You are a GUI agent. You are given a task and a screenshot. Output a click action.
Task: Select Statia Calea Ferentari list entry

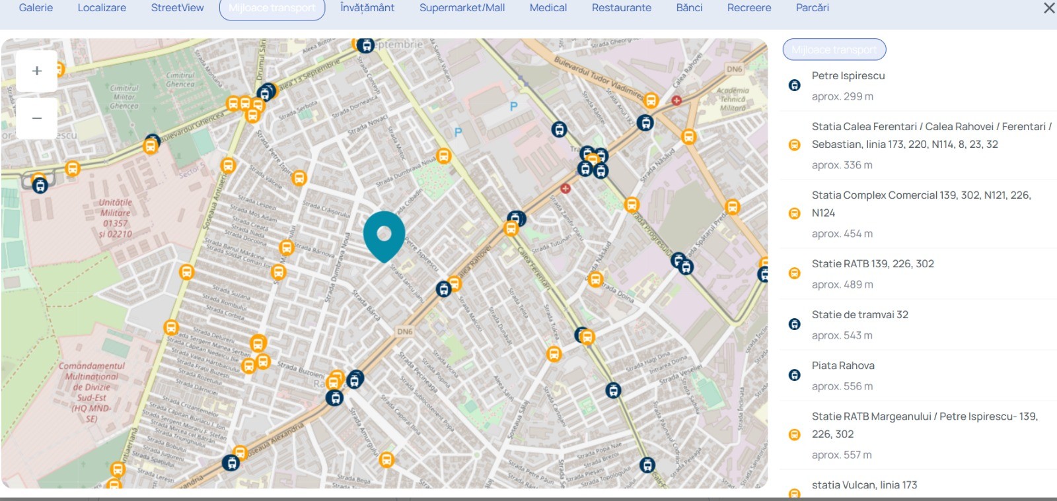click(931, 135)
